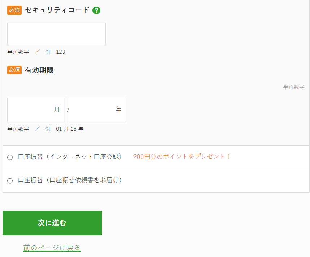
Task: Click the セキュリティコード input field
Action: coord(56,34)
